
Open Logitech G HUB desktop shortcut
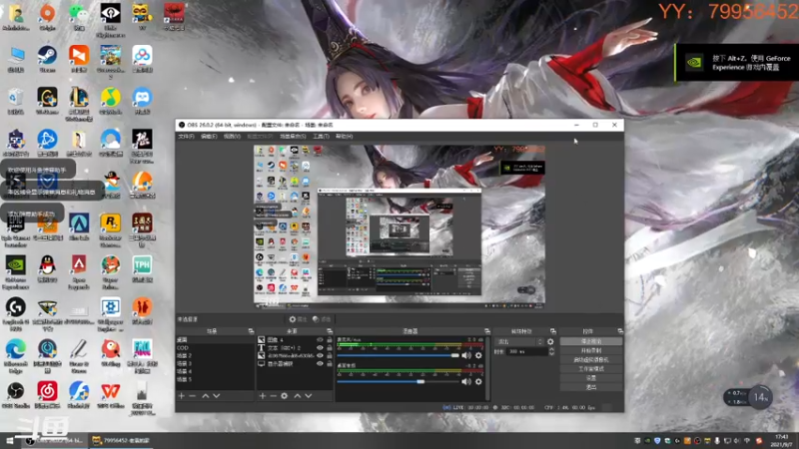pyautogui.click(x=16, y=314)
